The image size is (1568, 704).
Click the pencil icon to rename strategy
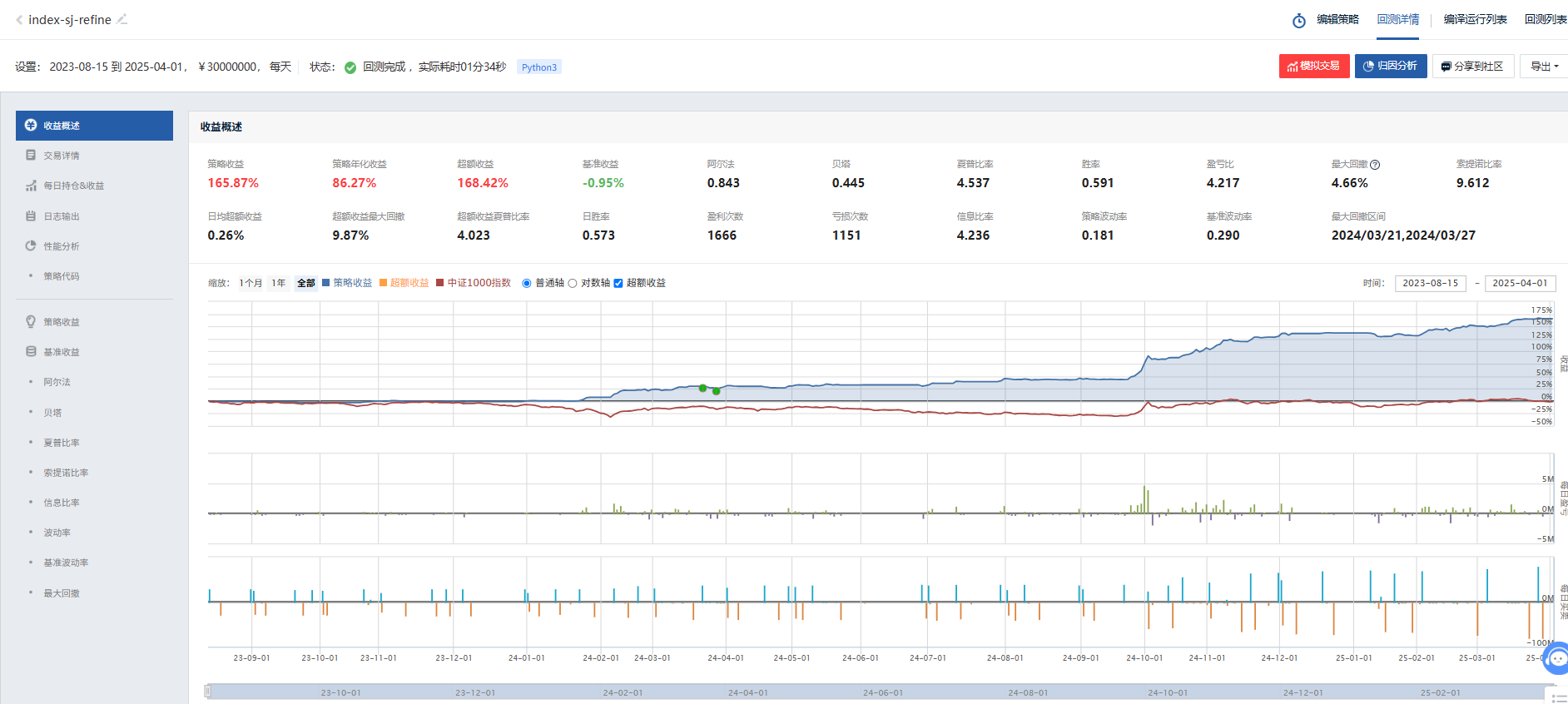(122, 19)
